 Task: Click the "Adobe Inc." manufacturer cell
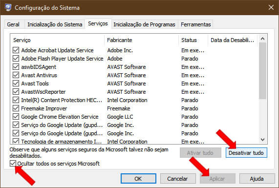point(120,50)
